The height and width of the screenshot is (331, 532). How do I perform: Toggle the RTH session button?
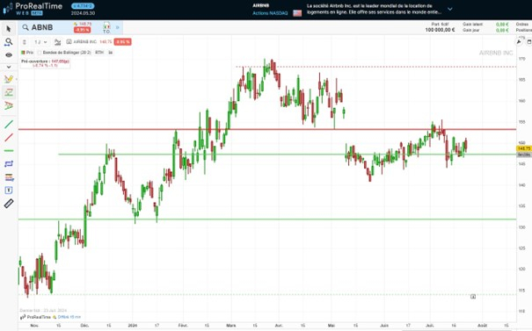pos(99,53)
